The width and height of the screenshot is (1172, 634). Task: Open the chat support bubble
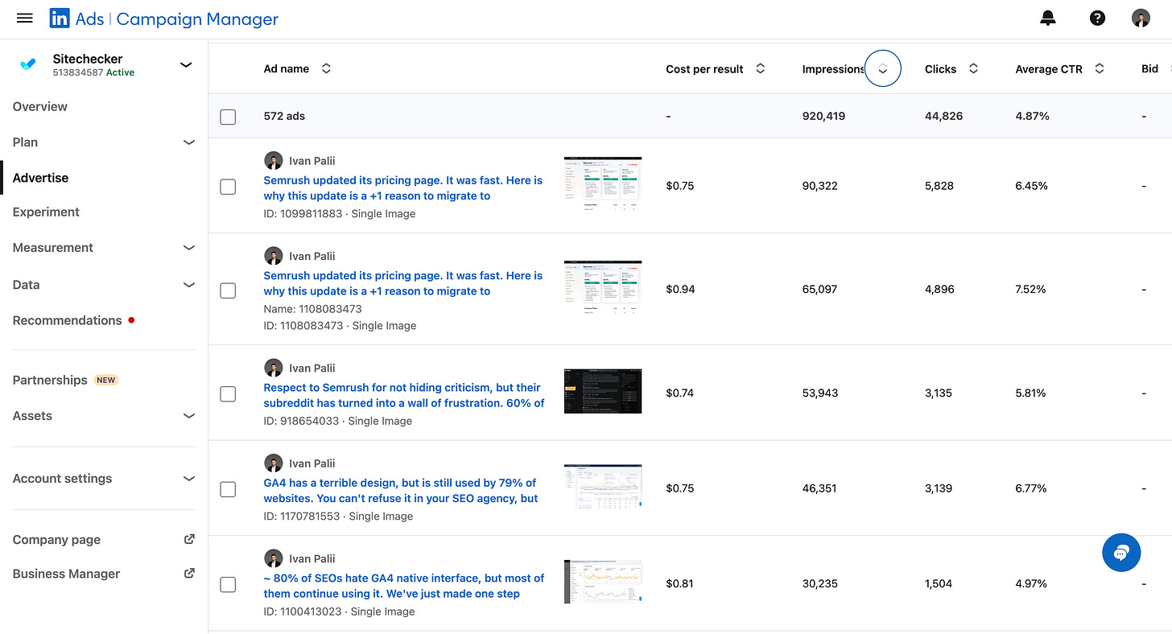[x=1121, y=553]
